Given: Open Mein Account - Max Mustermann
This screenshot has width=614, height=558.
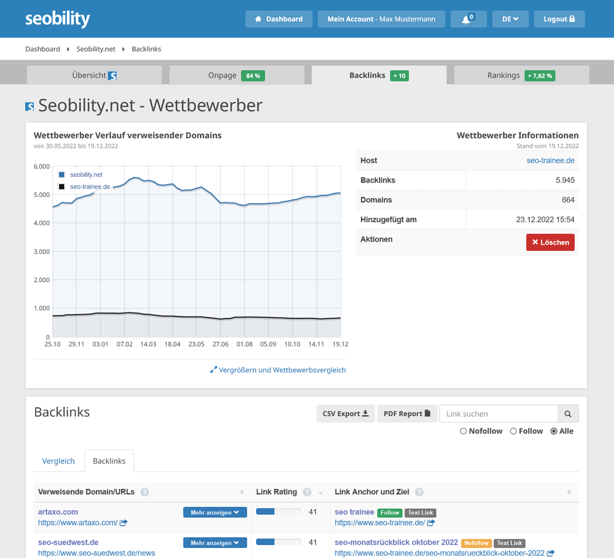Looking at the screenshot, I should click(x=381, y=19).
